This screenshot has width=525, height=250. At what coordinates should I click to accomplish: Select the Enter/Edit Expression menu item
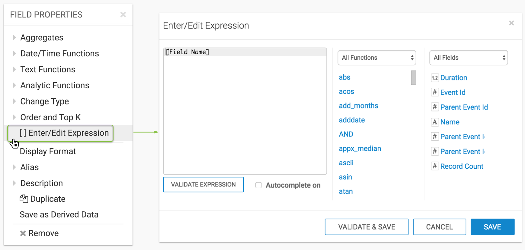(x=64, y=133)
